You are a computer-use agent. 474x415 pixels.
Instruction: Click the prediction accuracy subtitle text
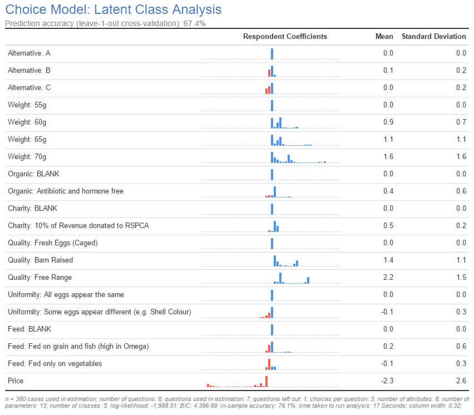[x=97, y=23]
